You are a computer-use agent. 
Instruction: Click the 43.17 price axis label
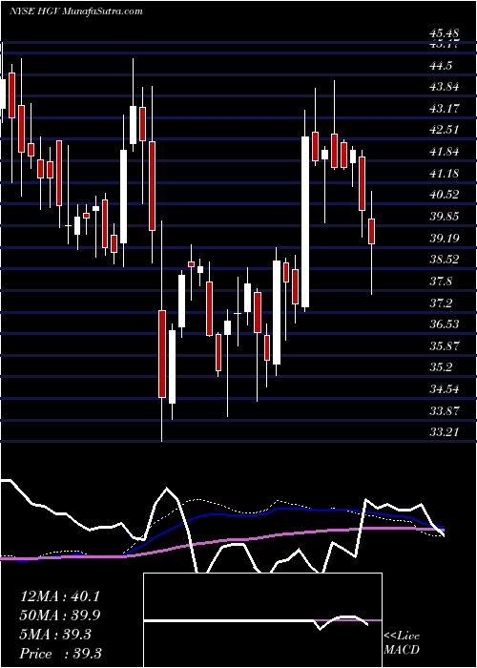tap(445, 109)
